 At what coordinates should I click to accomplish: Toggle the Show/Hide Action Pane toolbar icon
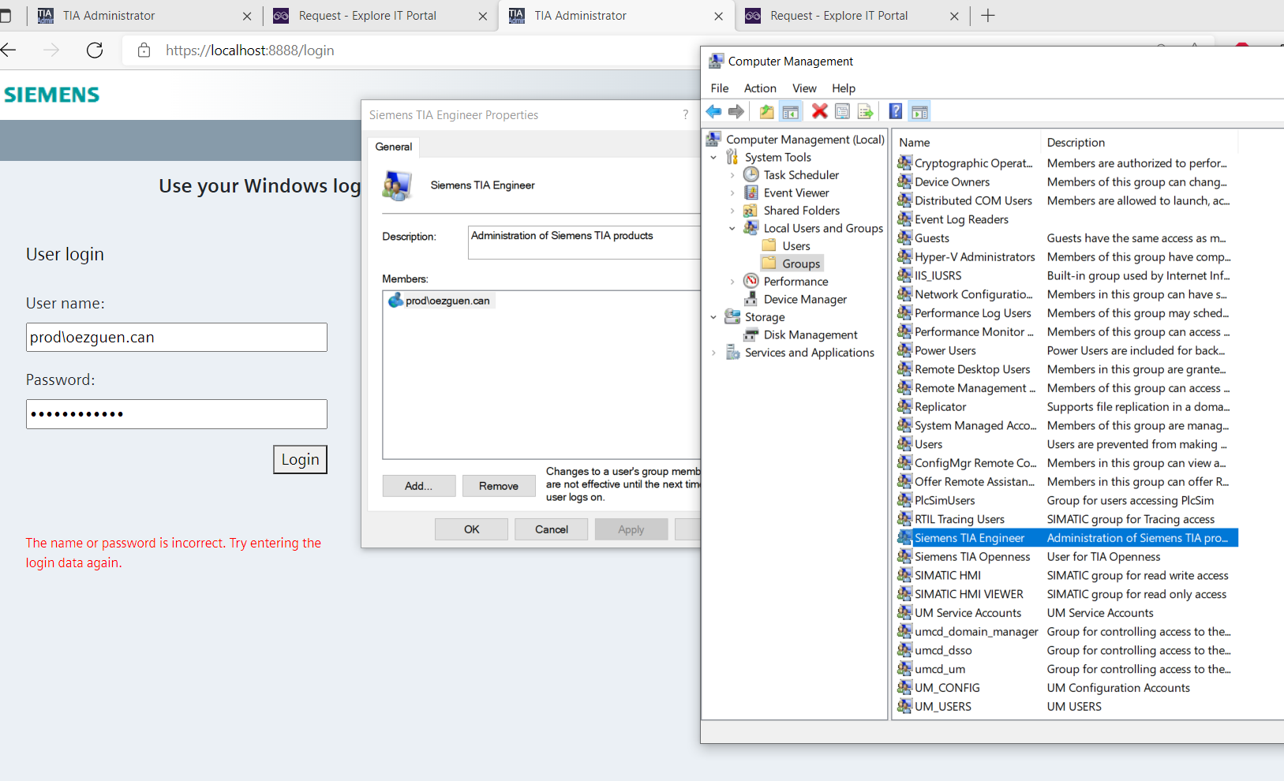[x=919, y=112]
